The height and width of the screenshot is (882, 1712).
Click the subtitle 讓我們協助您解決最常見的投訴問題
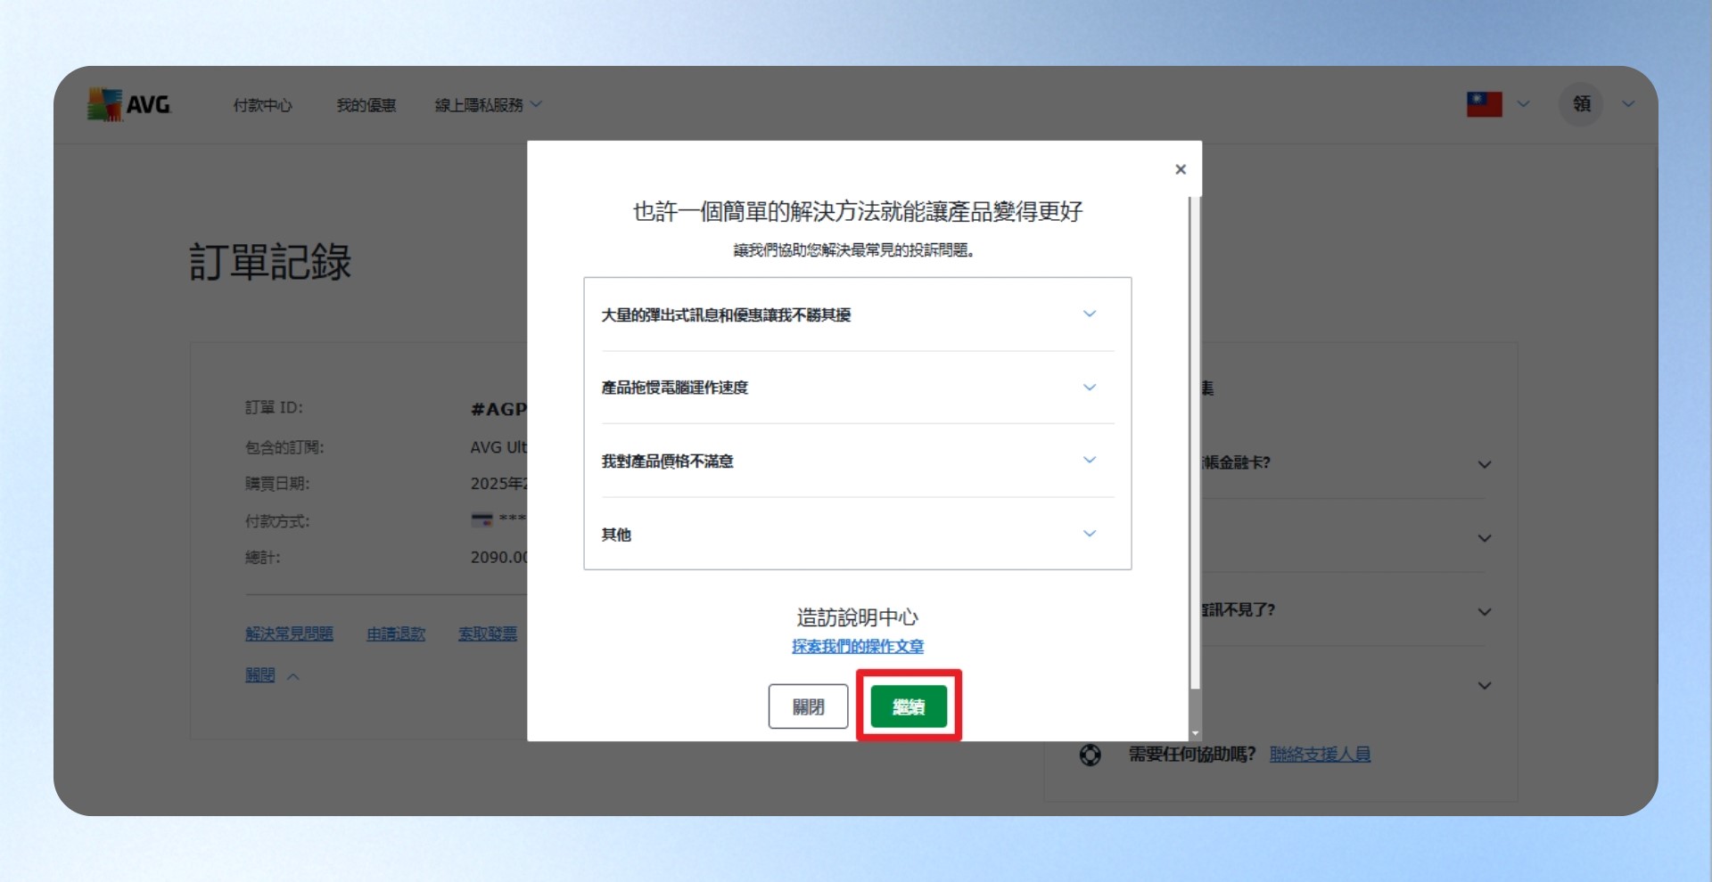pos(854,250)
